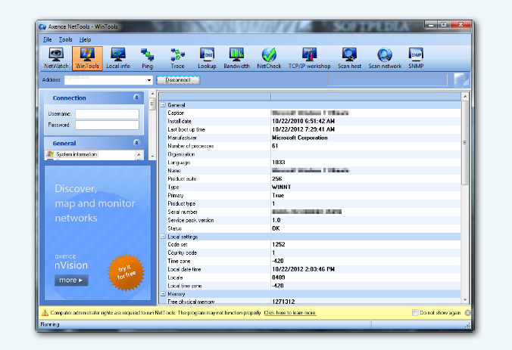Select the Service pack version row
This screenshot has height=350, width=512.
coord(314,220)
